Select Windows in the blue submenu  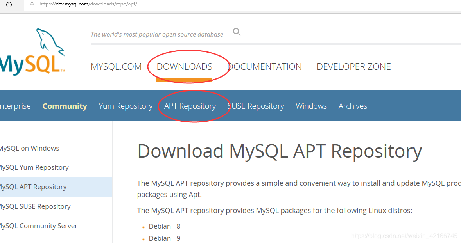pos(311,106)
